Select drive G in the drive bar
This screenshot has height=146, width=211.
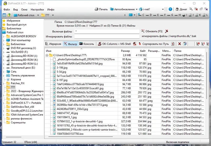tap(170, 15)
